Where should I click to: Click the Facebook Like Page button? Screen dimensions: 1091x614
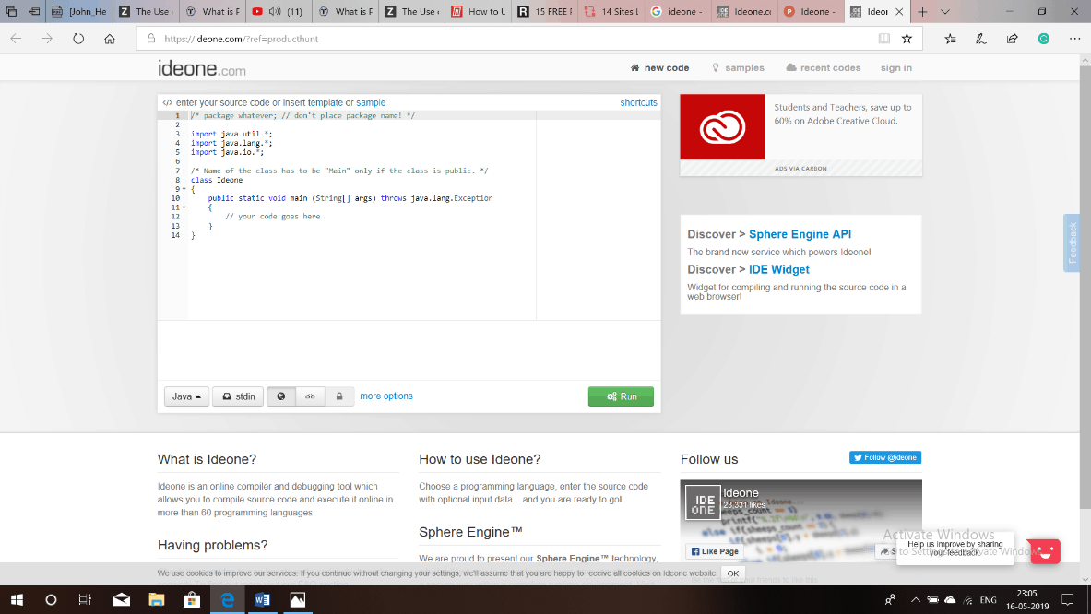[x=715, y=551]
